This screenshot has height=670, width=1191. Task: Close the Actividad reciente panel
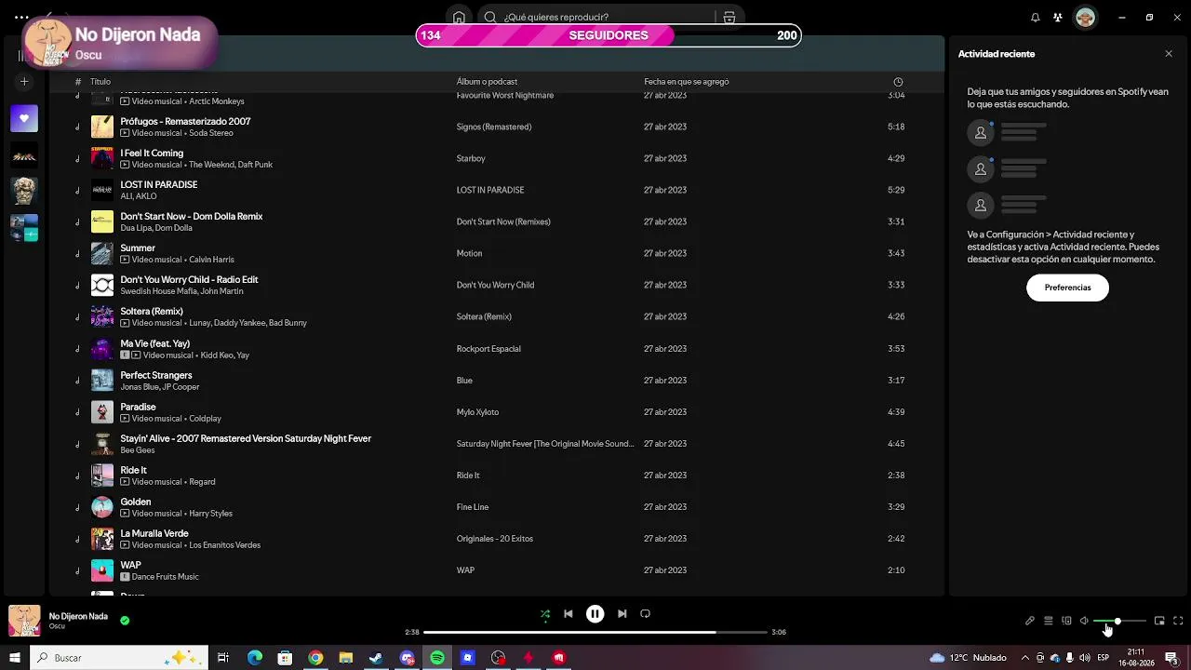tap(1169, 54)
